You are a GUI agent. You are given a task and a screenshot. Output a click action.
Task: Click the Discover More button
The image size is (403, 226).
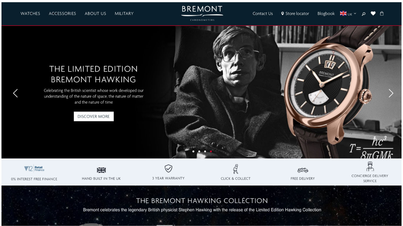(94, 117)
